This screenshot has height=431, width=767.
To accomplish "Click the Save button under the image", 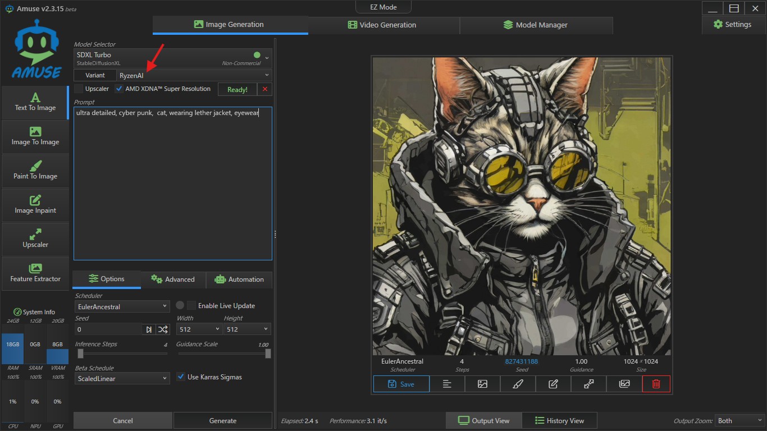I will click(401, 384).
